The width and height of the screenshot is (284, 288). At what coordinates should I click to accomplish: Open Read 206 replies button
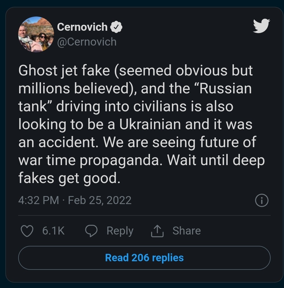point(144,258)
